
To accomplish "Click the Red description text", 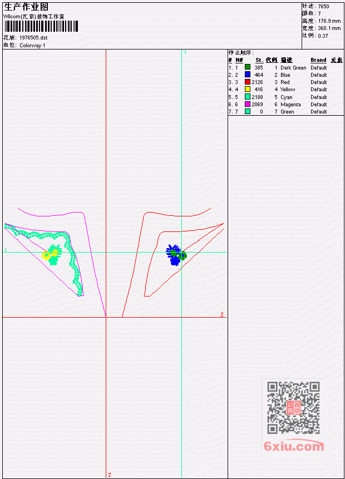I will click(285, 82).
